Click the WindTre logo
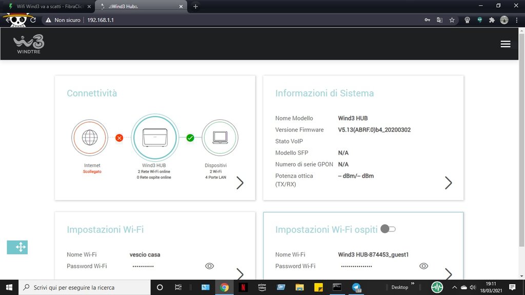 (29, 44)
